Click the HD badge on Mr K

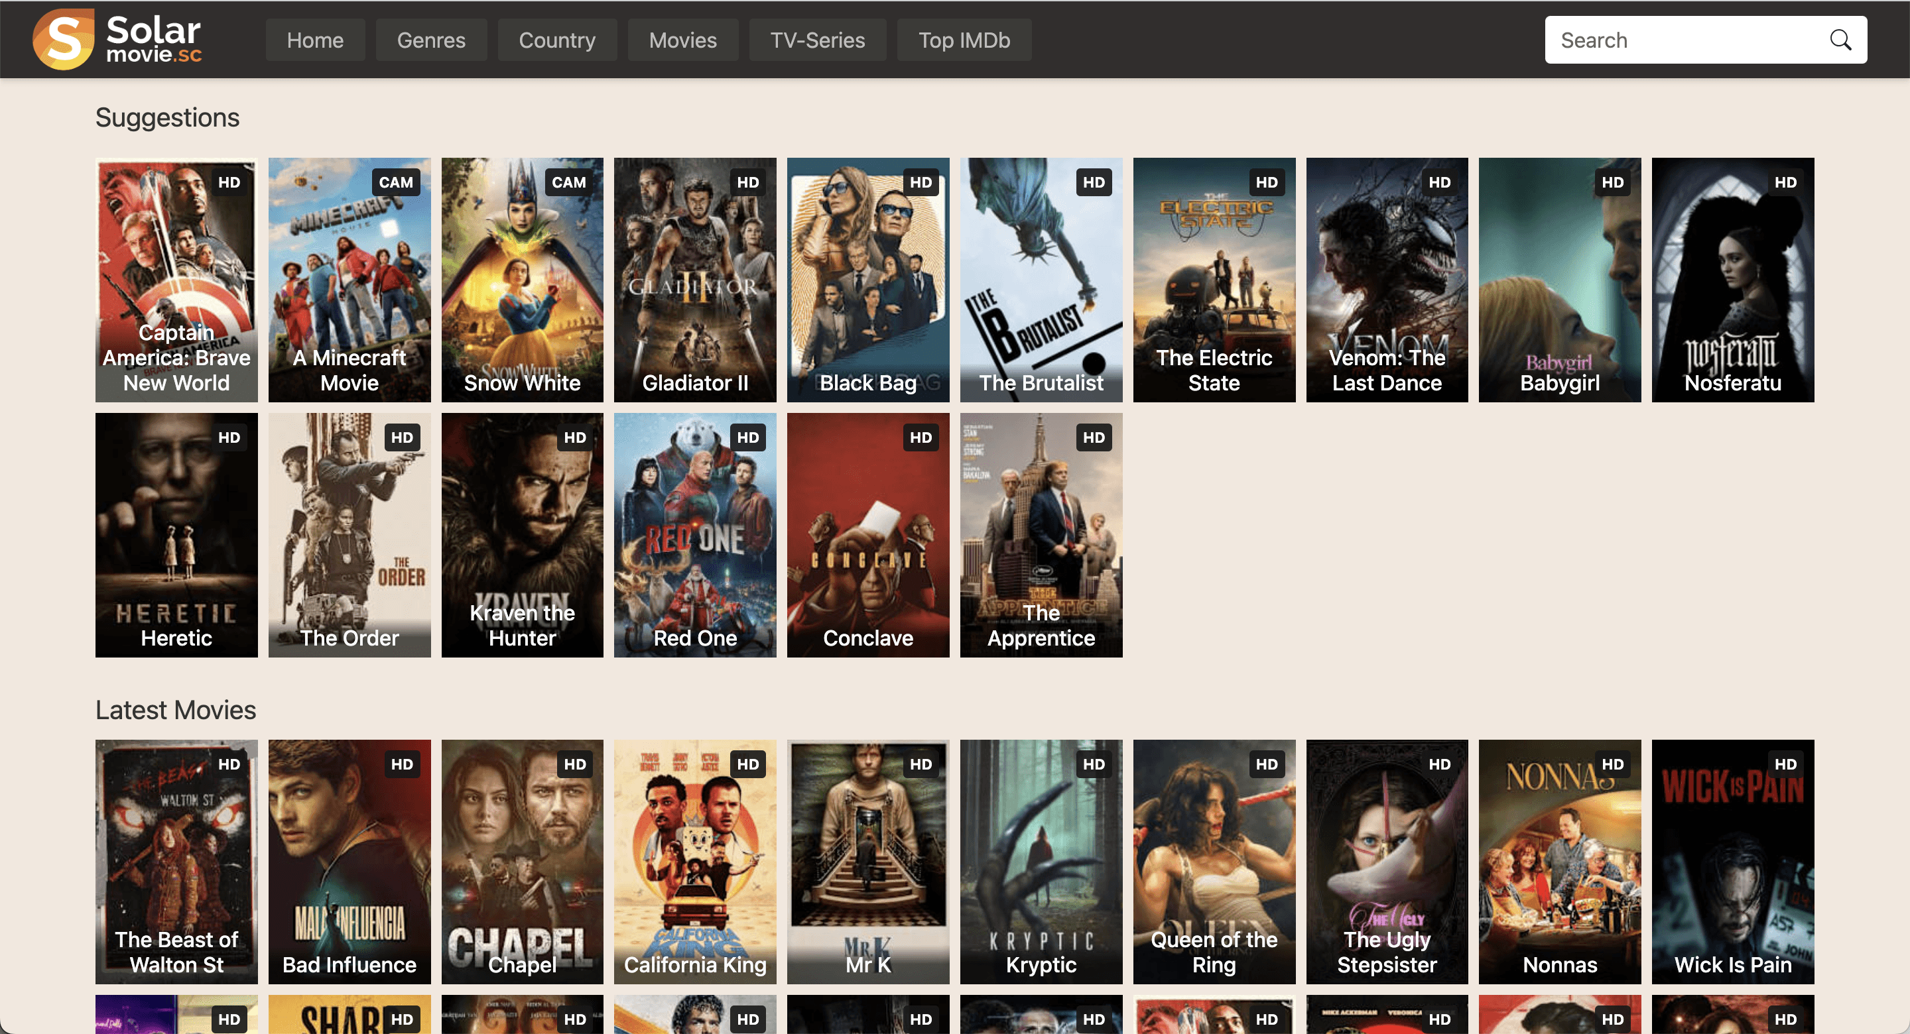tap(921, 764)
